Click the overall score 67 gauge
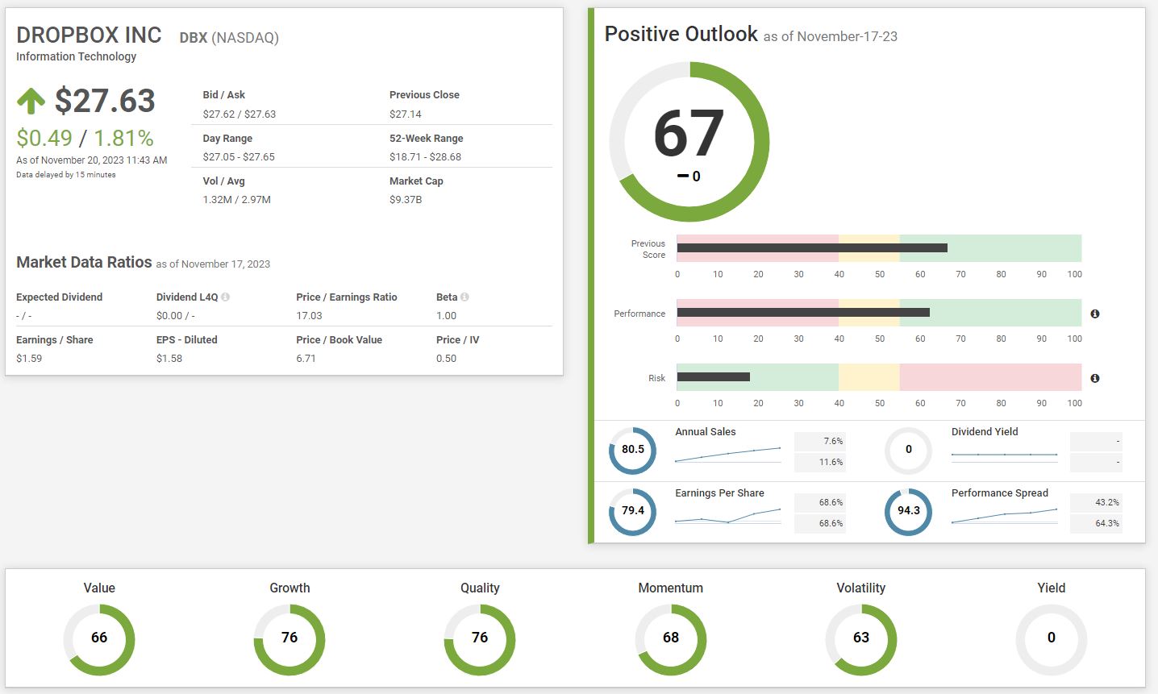1158x694 pixels. (689, 142)
